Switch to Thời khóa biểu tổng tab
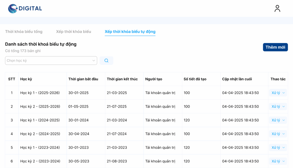 coord(24,32)
